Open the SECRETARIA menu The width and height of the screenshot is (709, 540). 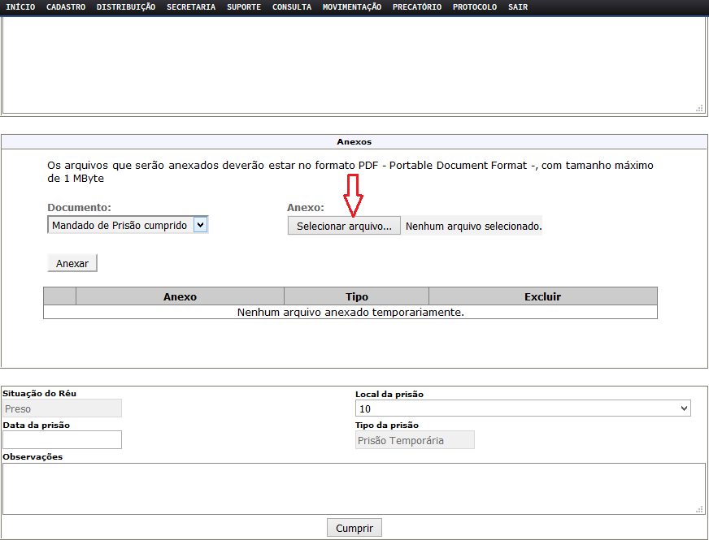(191, 7)
